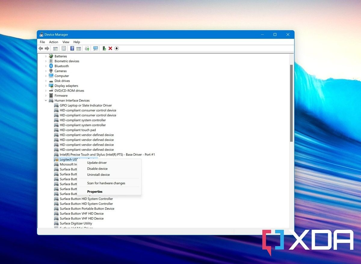This screenshot has width=361, height=264.
Task: Click the Scan for hardware changes monitor icon
Action: tap(96, 48)
